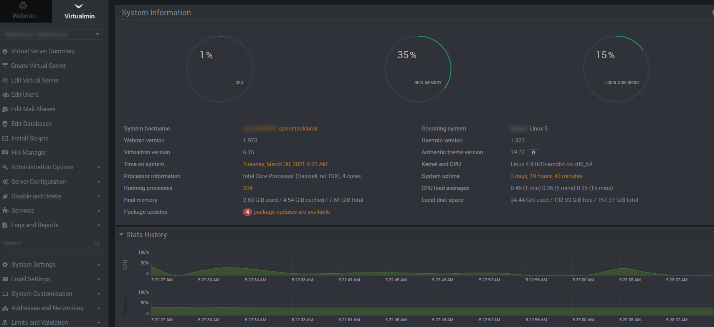Click the Edit Mail Aliases icon

(5, 109)
